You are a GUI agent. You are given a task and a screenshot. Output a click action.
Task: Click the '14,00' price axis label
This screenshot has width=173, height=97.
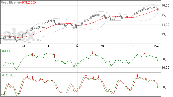click(165, 25)
